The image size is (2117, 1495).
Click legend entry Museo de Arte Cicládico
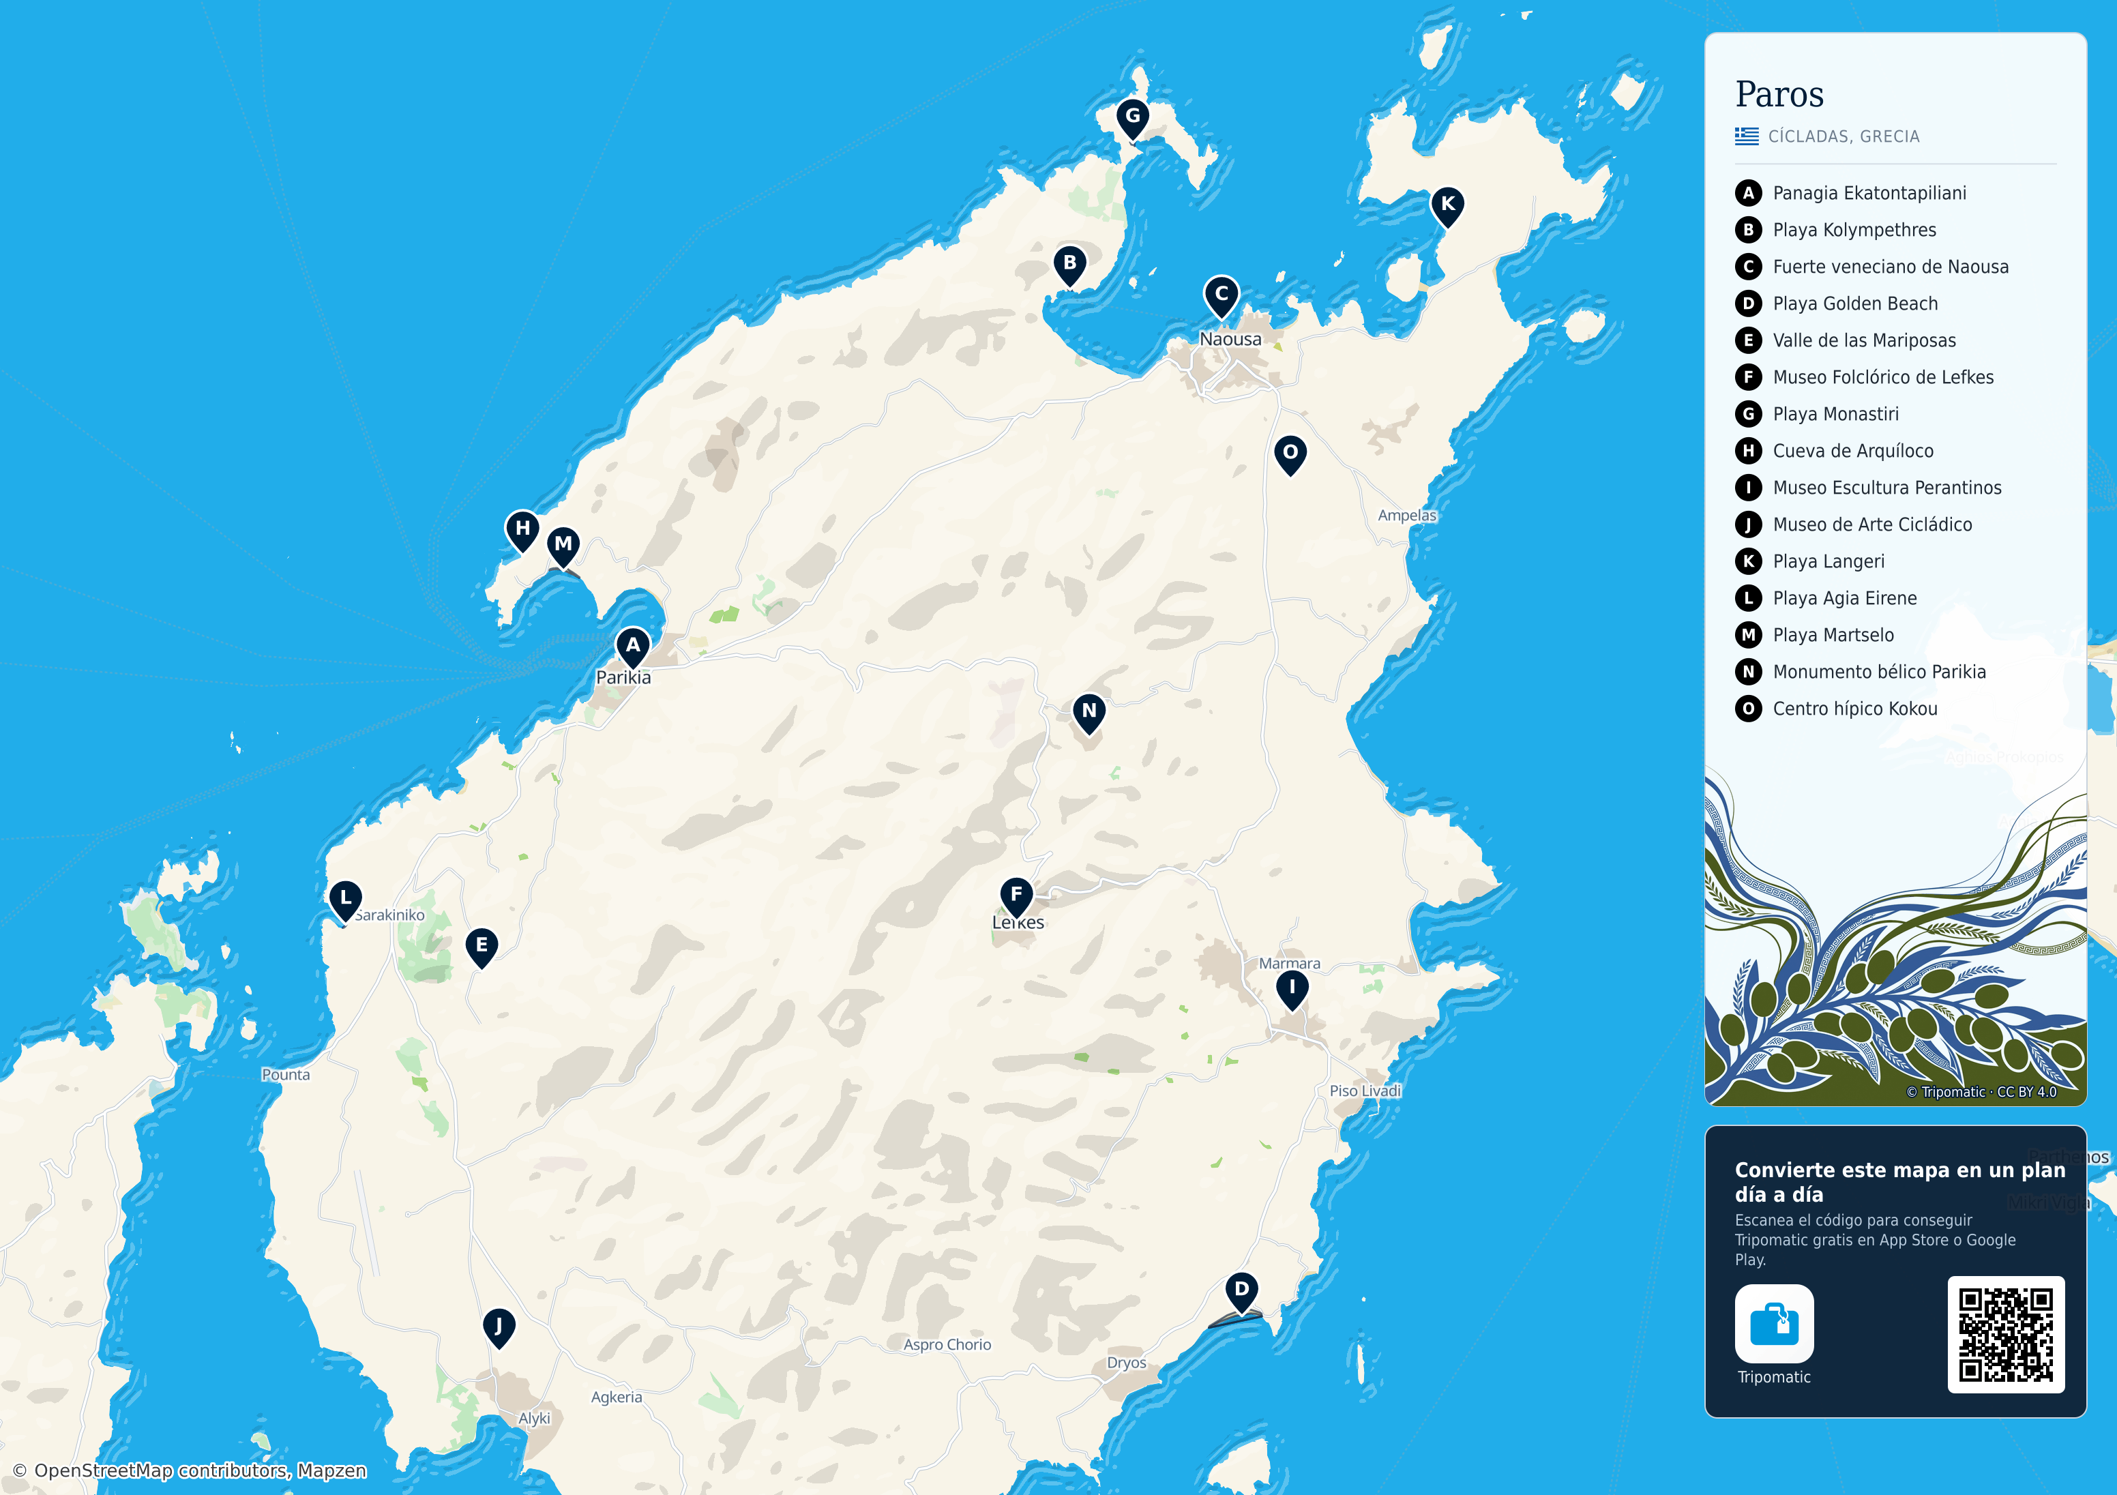(1854, 526)
